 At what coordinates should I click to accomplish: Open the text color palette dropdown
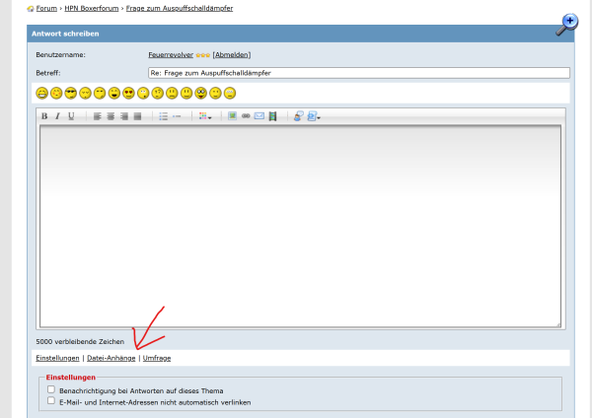tap(205, 116)
